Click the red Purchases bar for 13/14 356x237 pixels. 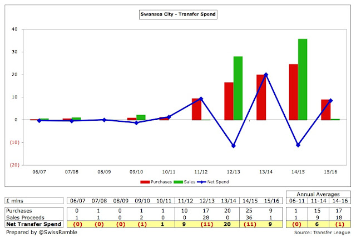point(261,97)
